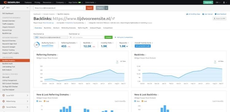Viewport: 230px width, 112px height.
Task: Click the green Compare button
Action: (x=109, y=37)
